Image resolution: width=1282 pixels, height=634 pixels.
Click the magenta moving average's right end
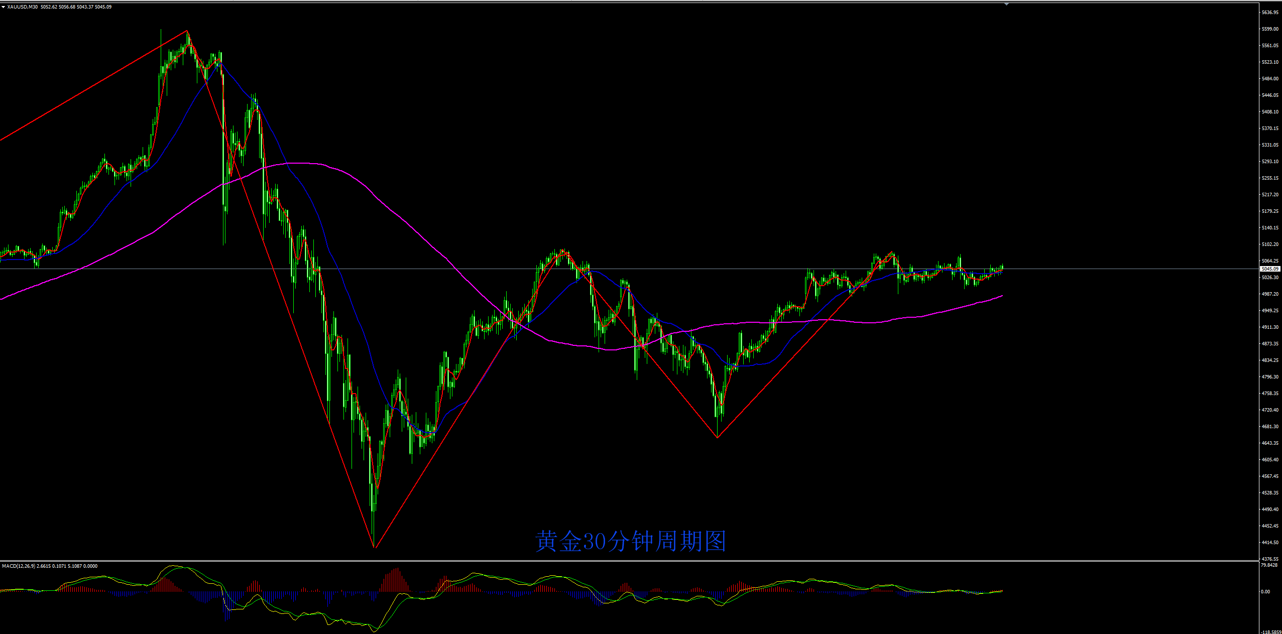1002,296
